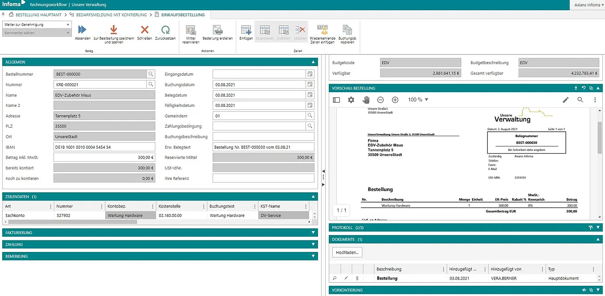Viewport: 605px width, 296px height.
Task: Click the Zurücksetzen reset icon
Action: tap(165, 30)
